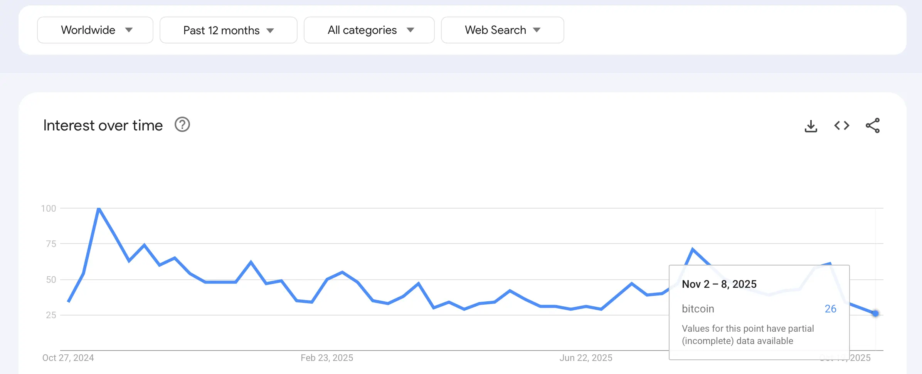Viewport: 922px width, 374px height.
Task: Open the Worldwide region selector
Action: click(x=95, y=30)
